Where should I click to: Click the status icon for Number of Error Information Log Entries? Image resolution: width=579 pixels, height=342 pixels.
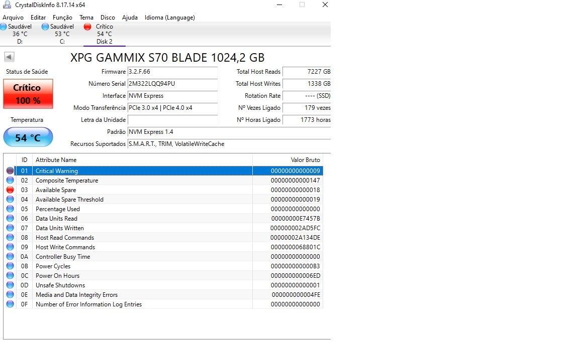10,304
